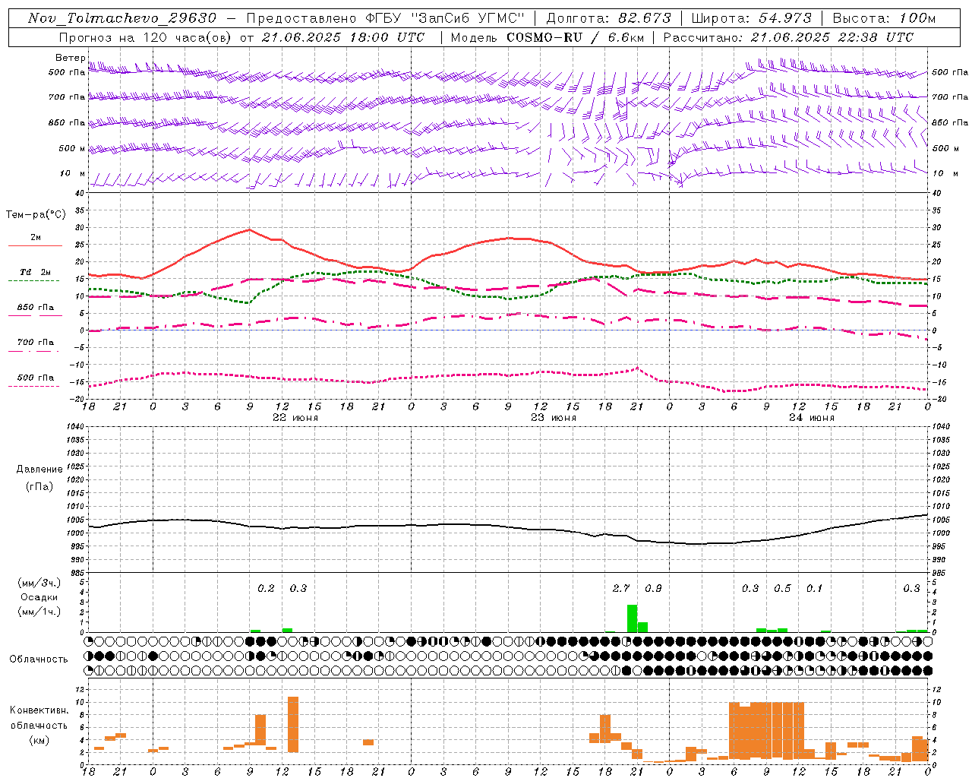Click the '500 м' wind level label on left
The image size is (972, 778).
point(72,148)
